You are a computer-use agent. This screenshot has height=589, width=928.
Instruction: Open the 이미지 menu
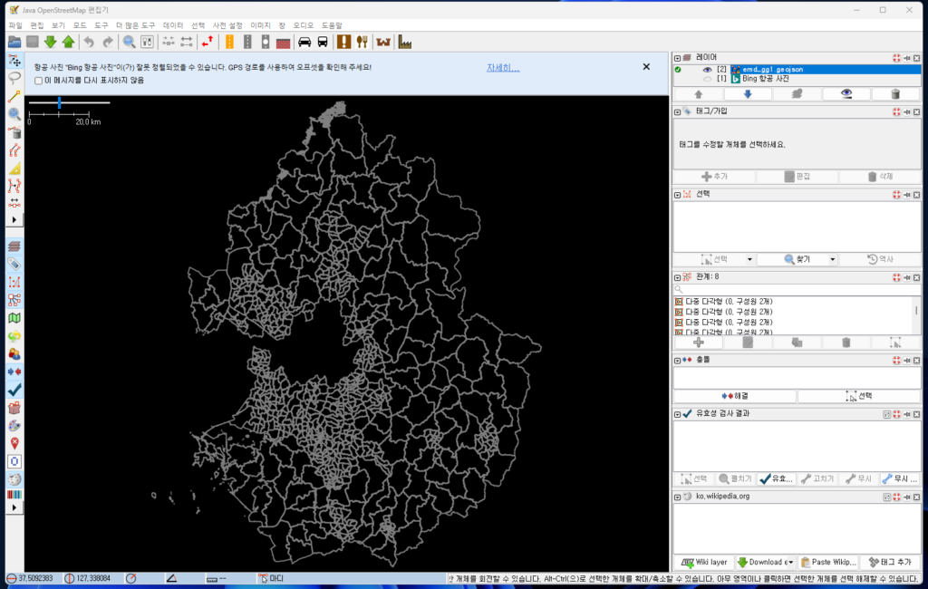point(260,25)
